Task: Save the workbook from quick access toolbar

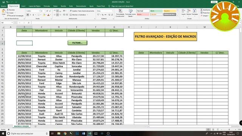Action: [3, 2]
